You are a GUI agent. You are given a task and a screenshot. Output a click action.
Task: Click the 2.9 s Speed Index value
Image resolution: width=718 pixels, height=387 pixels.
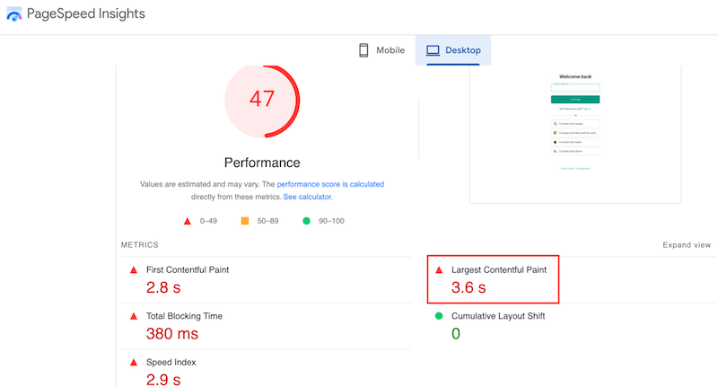[163, 380]
